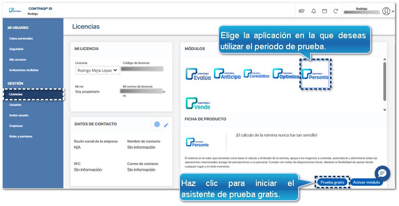The height and width of the screenshot is (206, 399).
Task: Click modules list scrollbar down arrow
Action: pyautogui.click(x=385, y=110)
